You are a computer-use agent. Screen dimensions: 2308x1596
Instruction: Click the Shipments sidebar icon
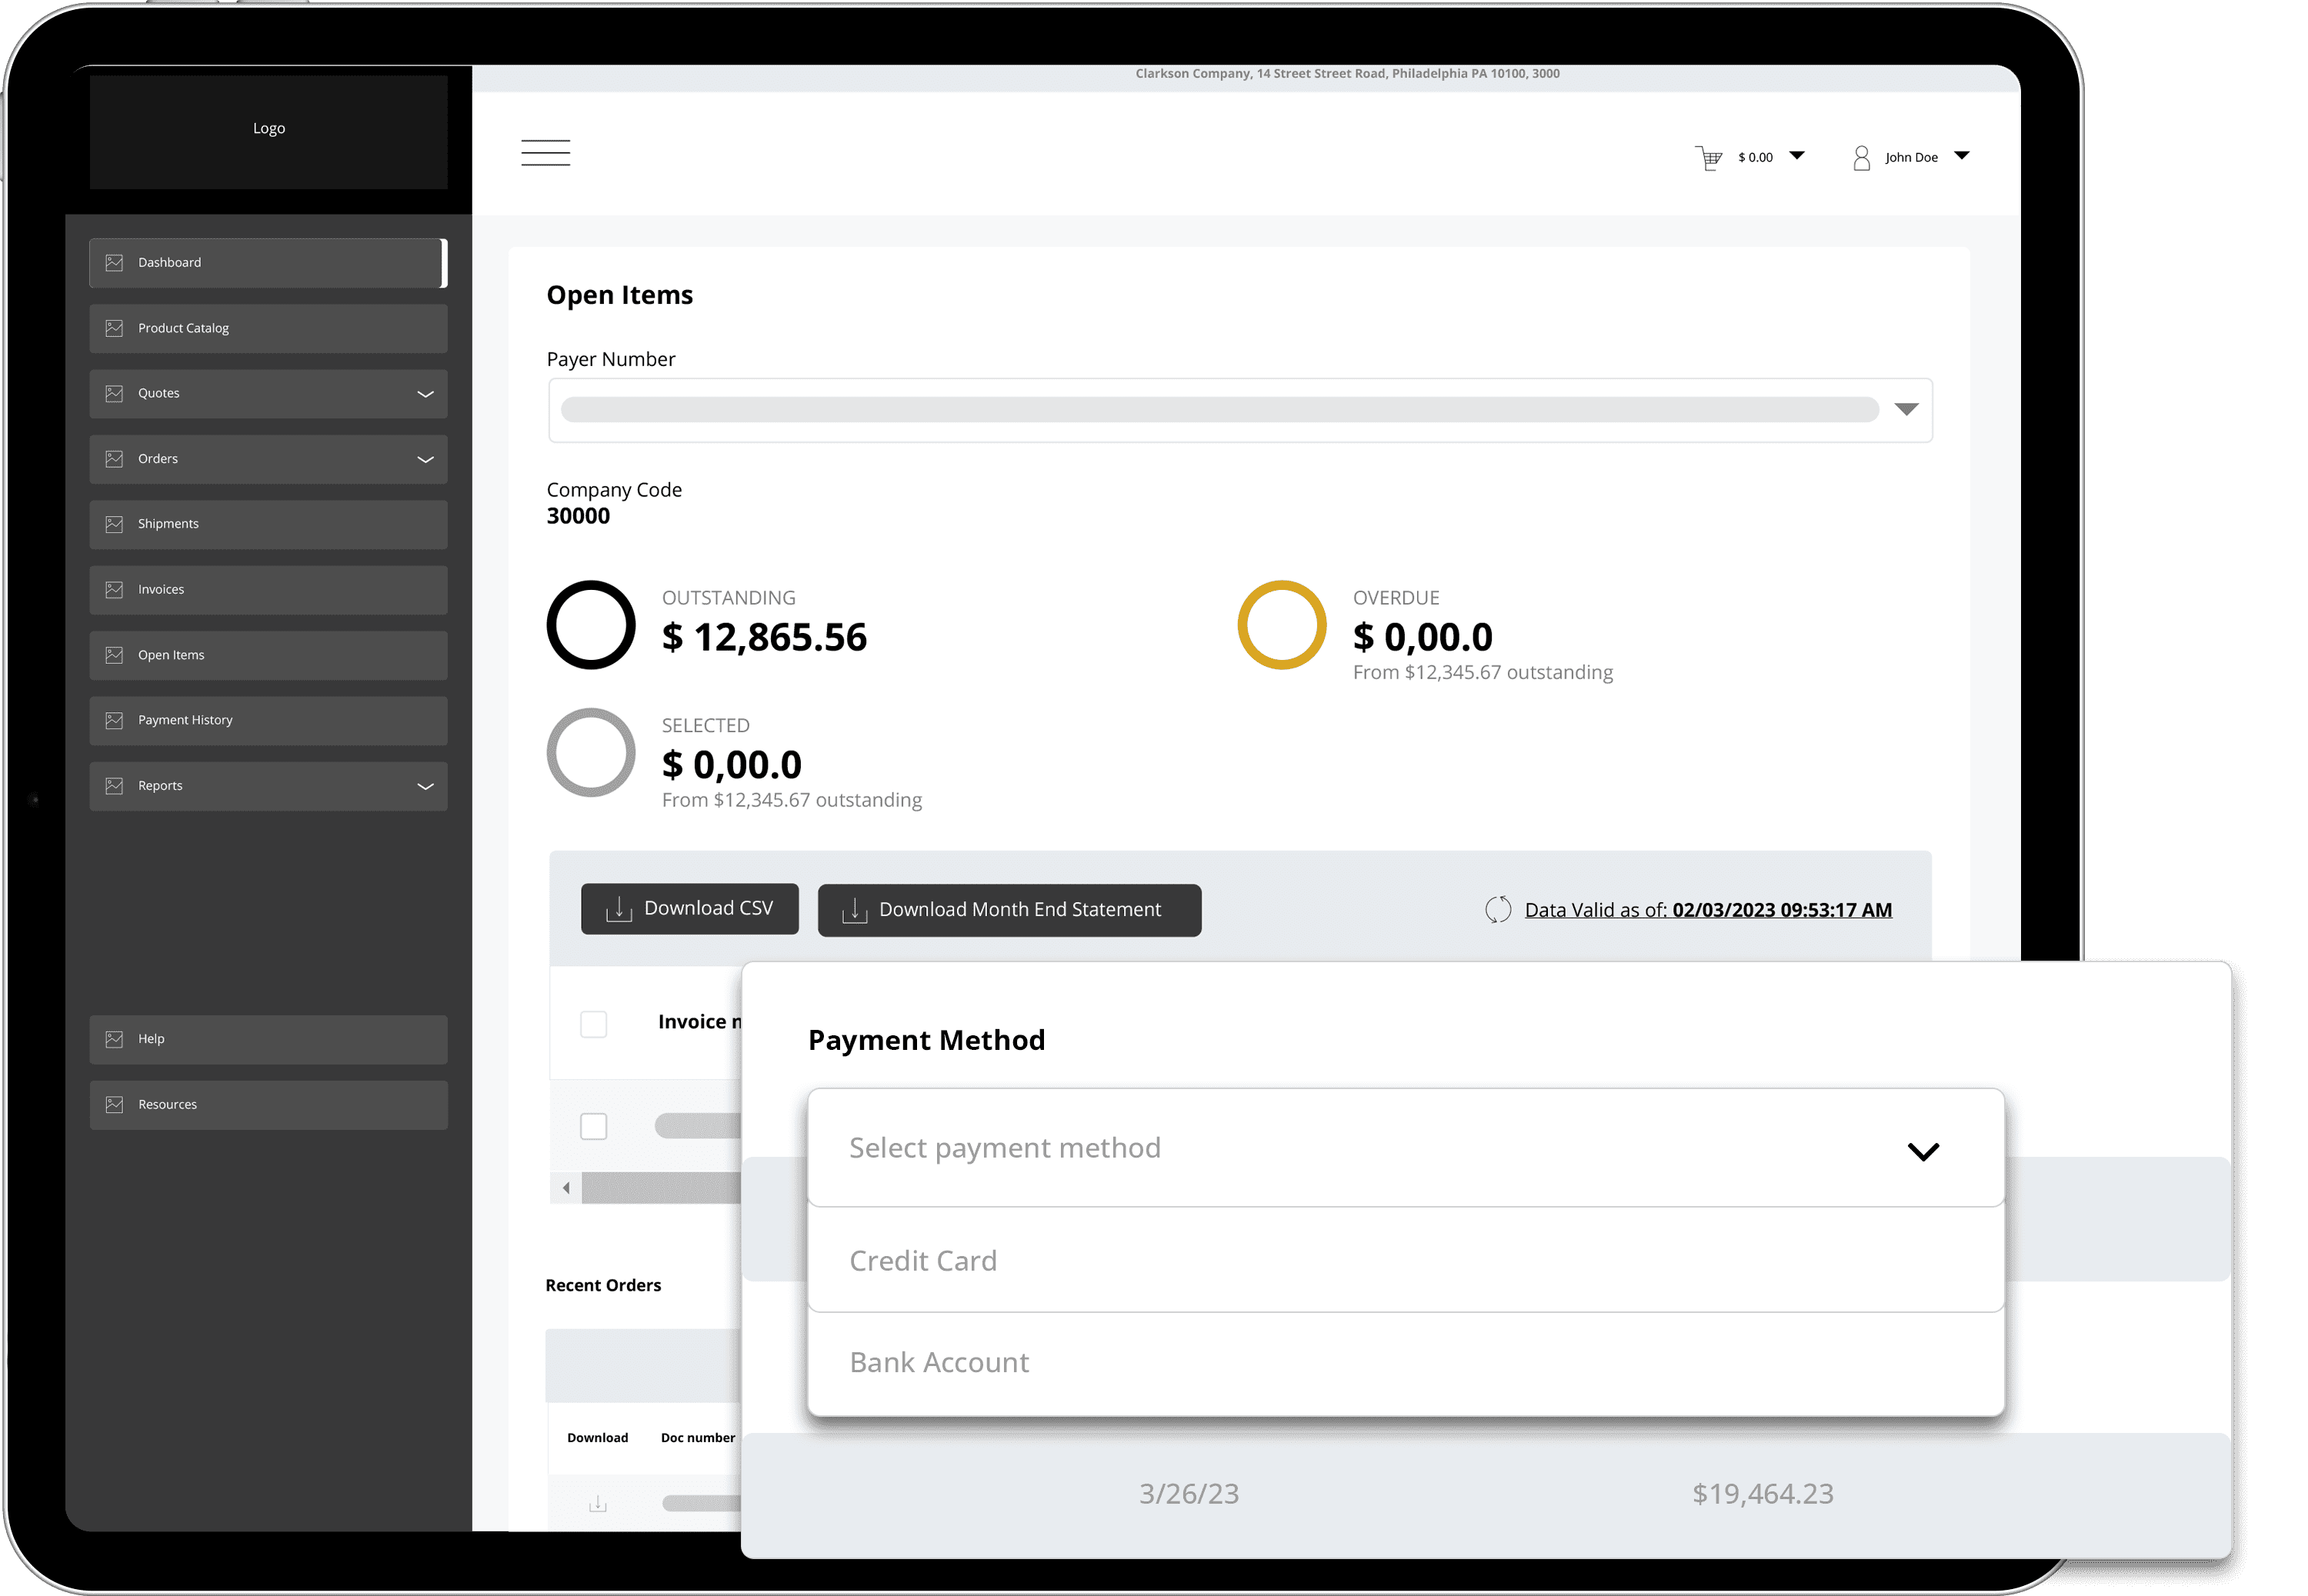(x=114, y=524)
